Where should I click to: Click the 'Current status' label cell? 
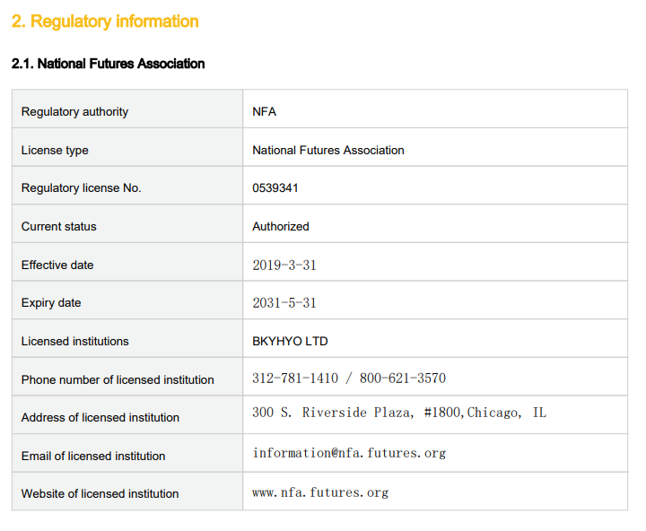[127, 223]
